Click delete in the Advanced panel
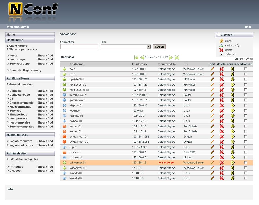This screenshot has width=259, height=205. [x=229, y=50]
